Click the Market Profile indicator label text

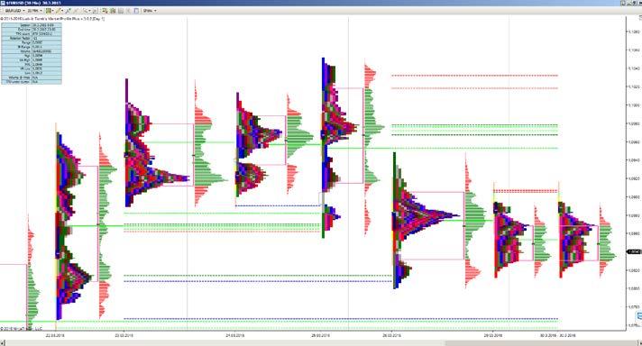click(x=52, y=19)
